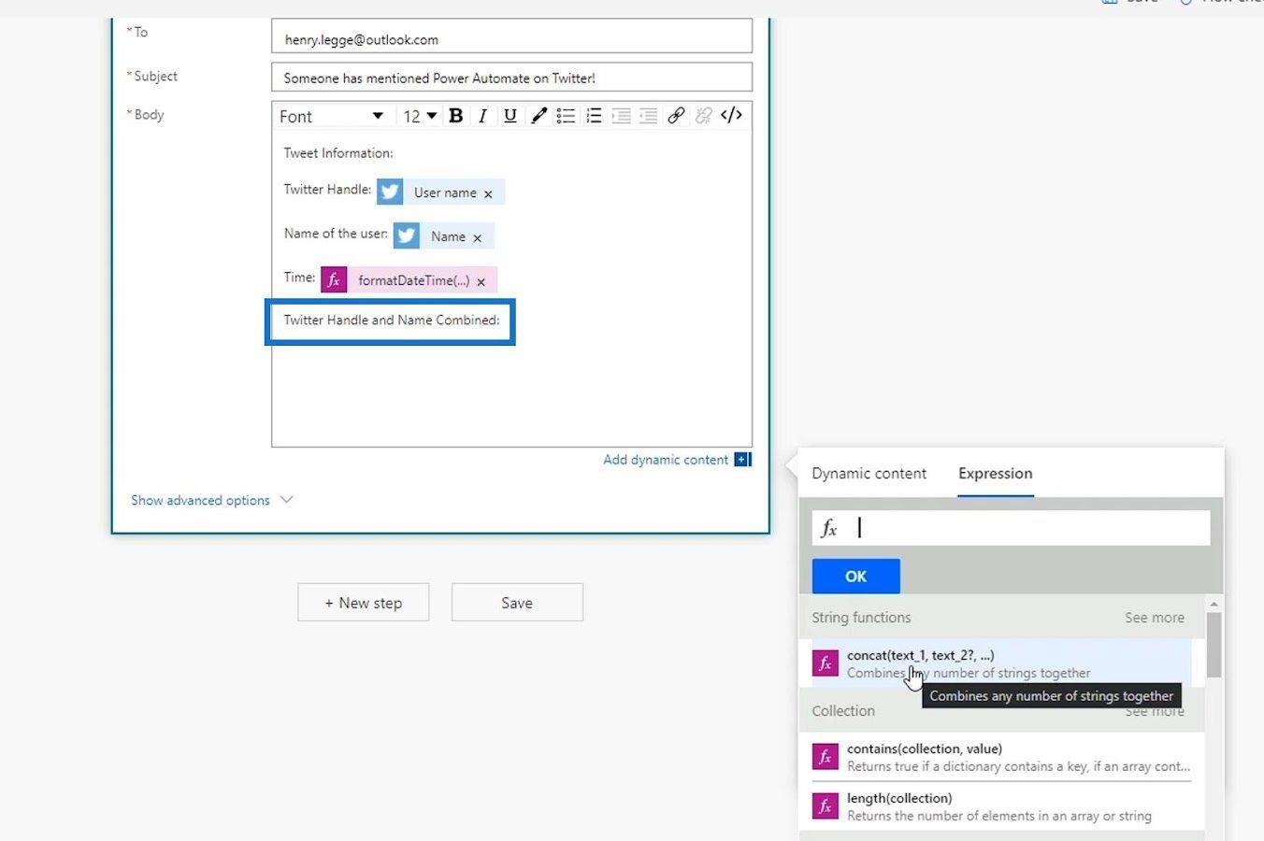
Task: Click the fx icon on formatDateTime token
Action: pos(334,279)
